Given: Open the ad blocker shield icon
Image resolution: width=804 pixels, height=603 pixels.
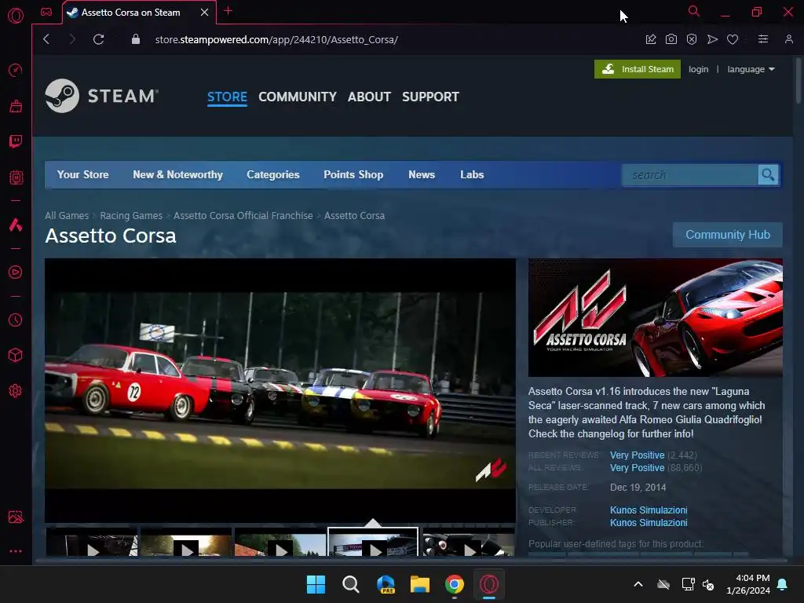Looking at the screenshot, I should 691,39.
